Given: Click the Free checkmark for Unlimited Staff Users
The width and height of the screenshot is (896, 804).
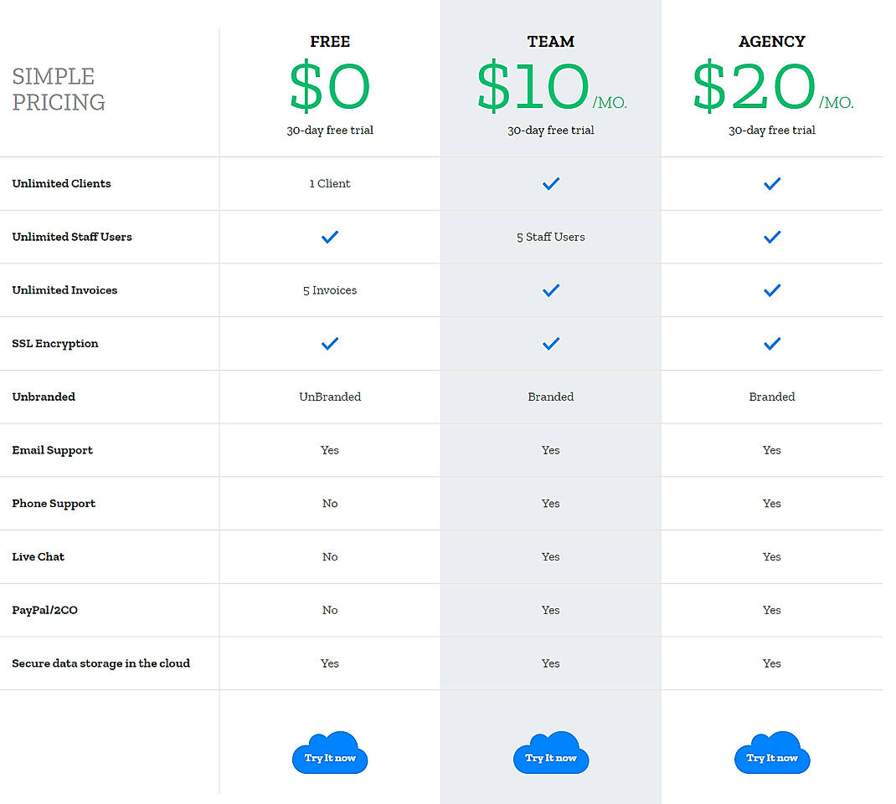Looking at the screenshot, I should point(330,237).
